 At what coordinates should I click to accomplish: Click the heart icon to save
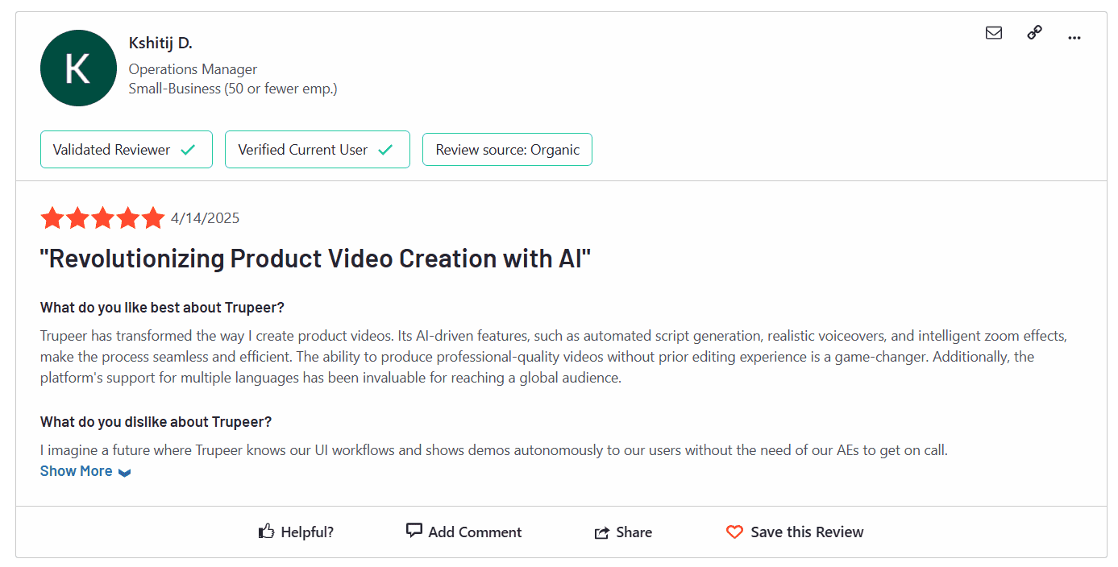(734, 532)
